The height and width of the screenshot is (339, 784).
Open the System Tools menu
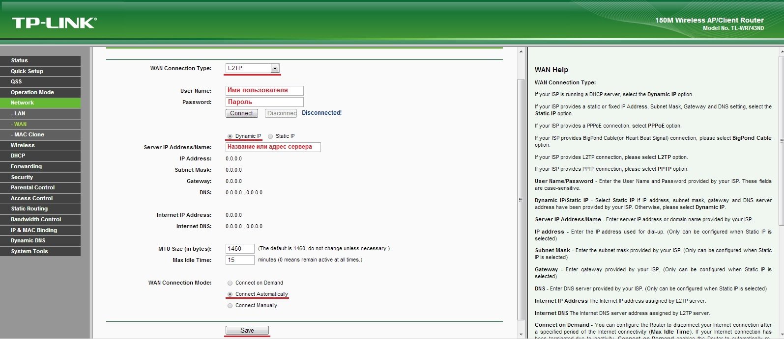click(40, 251)
